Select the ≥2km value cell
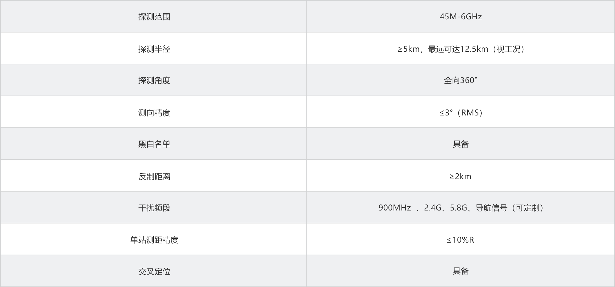The image size is (615, 287). pos(460,176)
